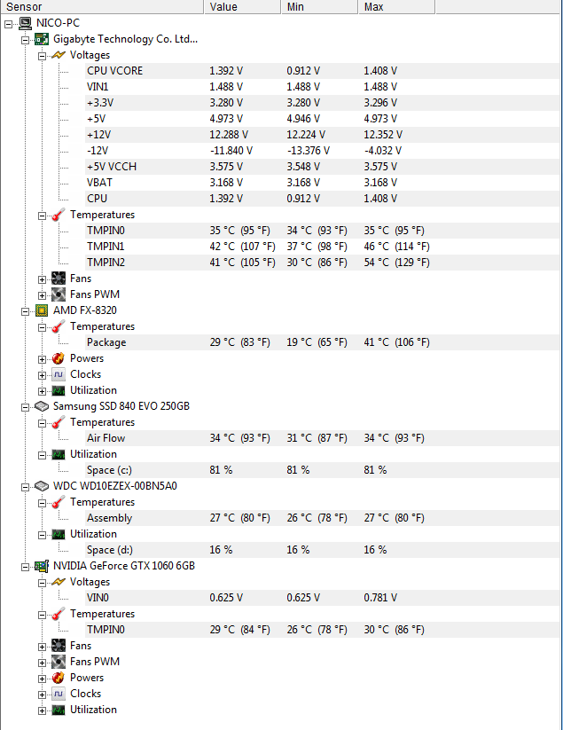
Task: Click the Value column header
Action: click(242, 6)
